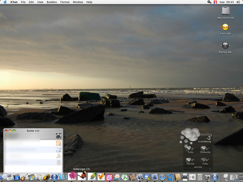The width and height of the screenshot is (243, 182).
Task: Select the Patrick HD desktop volume
Action: 225,46
